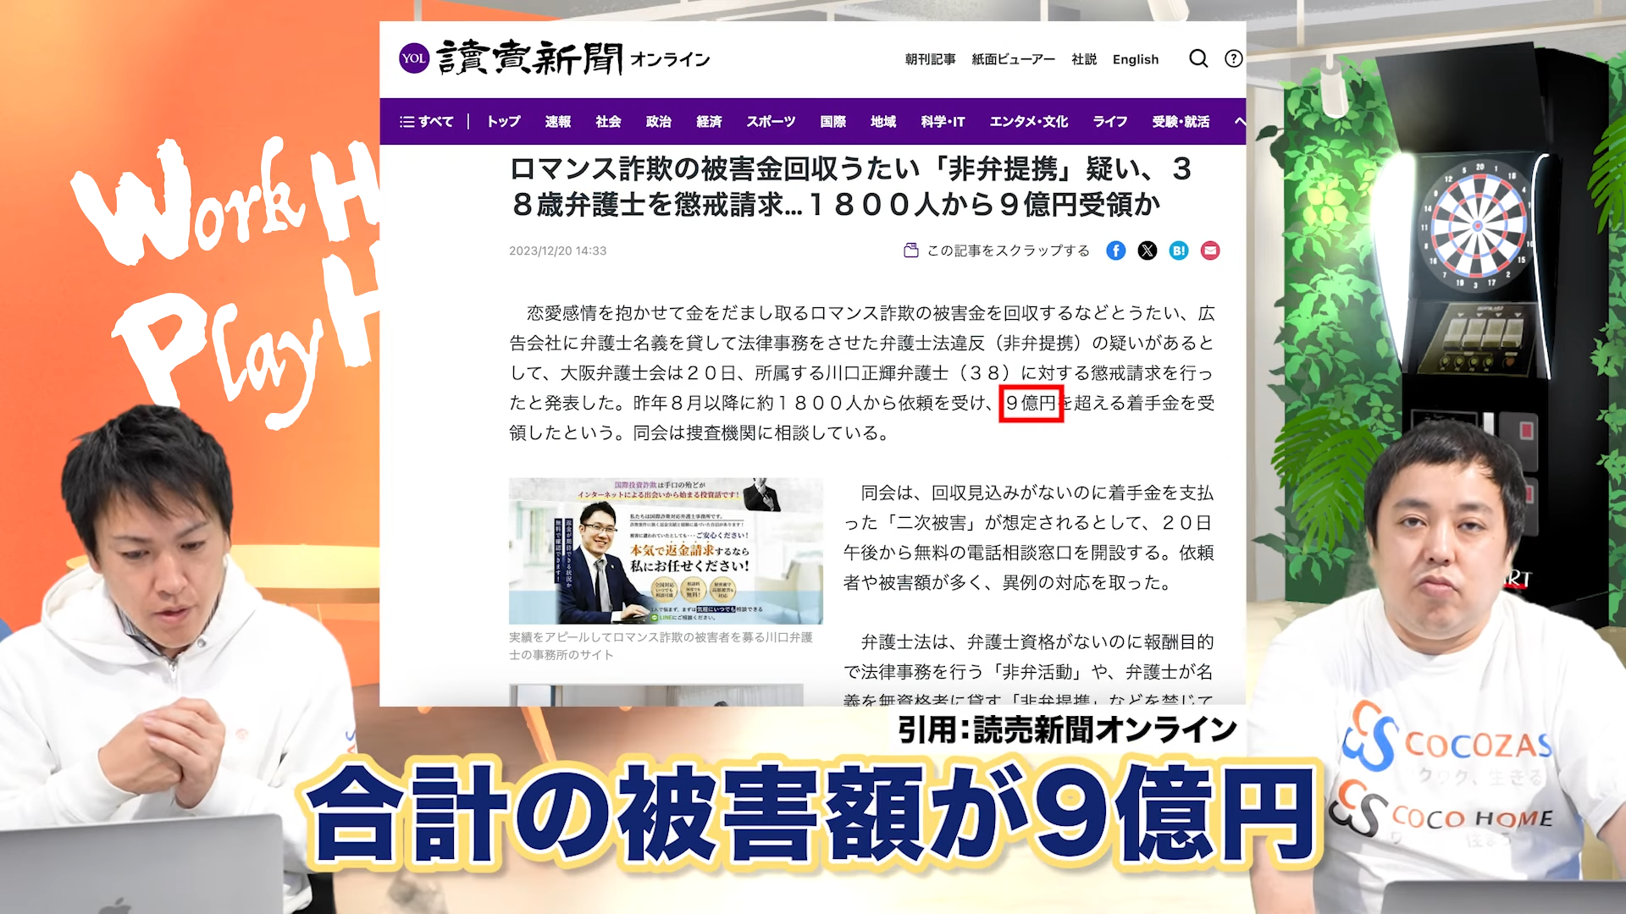Screen dimensions: 1626x914
Task: Click highlighted 9億円 text in article
Action: 1031,403
